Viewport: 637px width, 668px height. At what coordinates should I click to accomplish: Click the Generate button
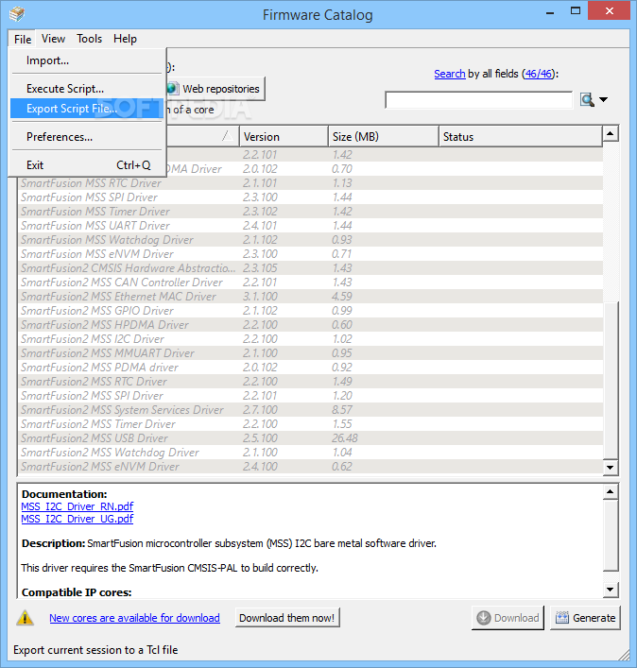tap(585, 618)
